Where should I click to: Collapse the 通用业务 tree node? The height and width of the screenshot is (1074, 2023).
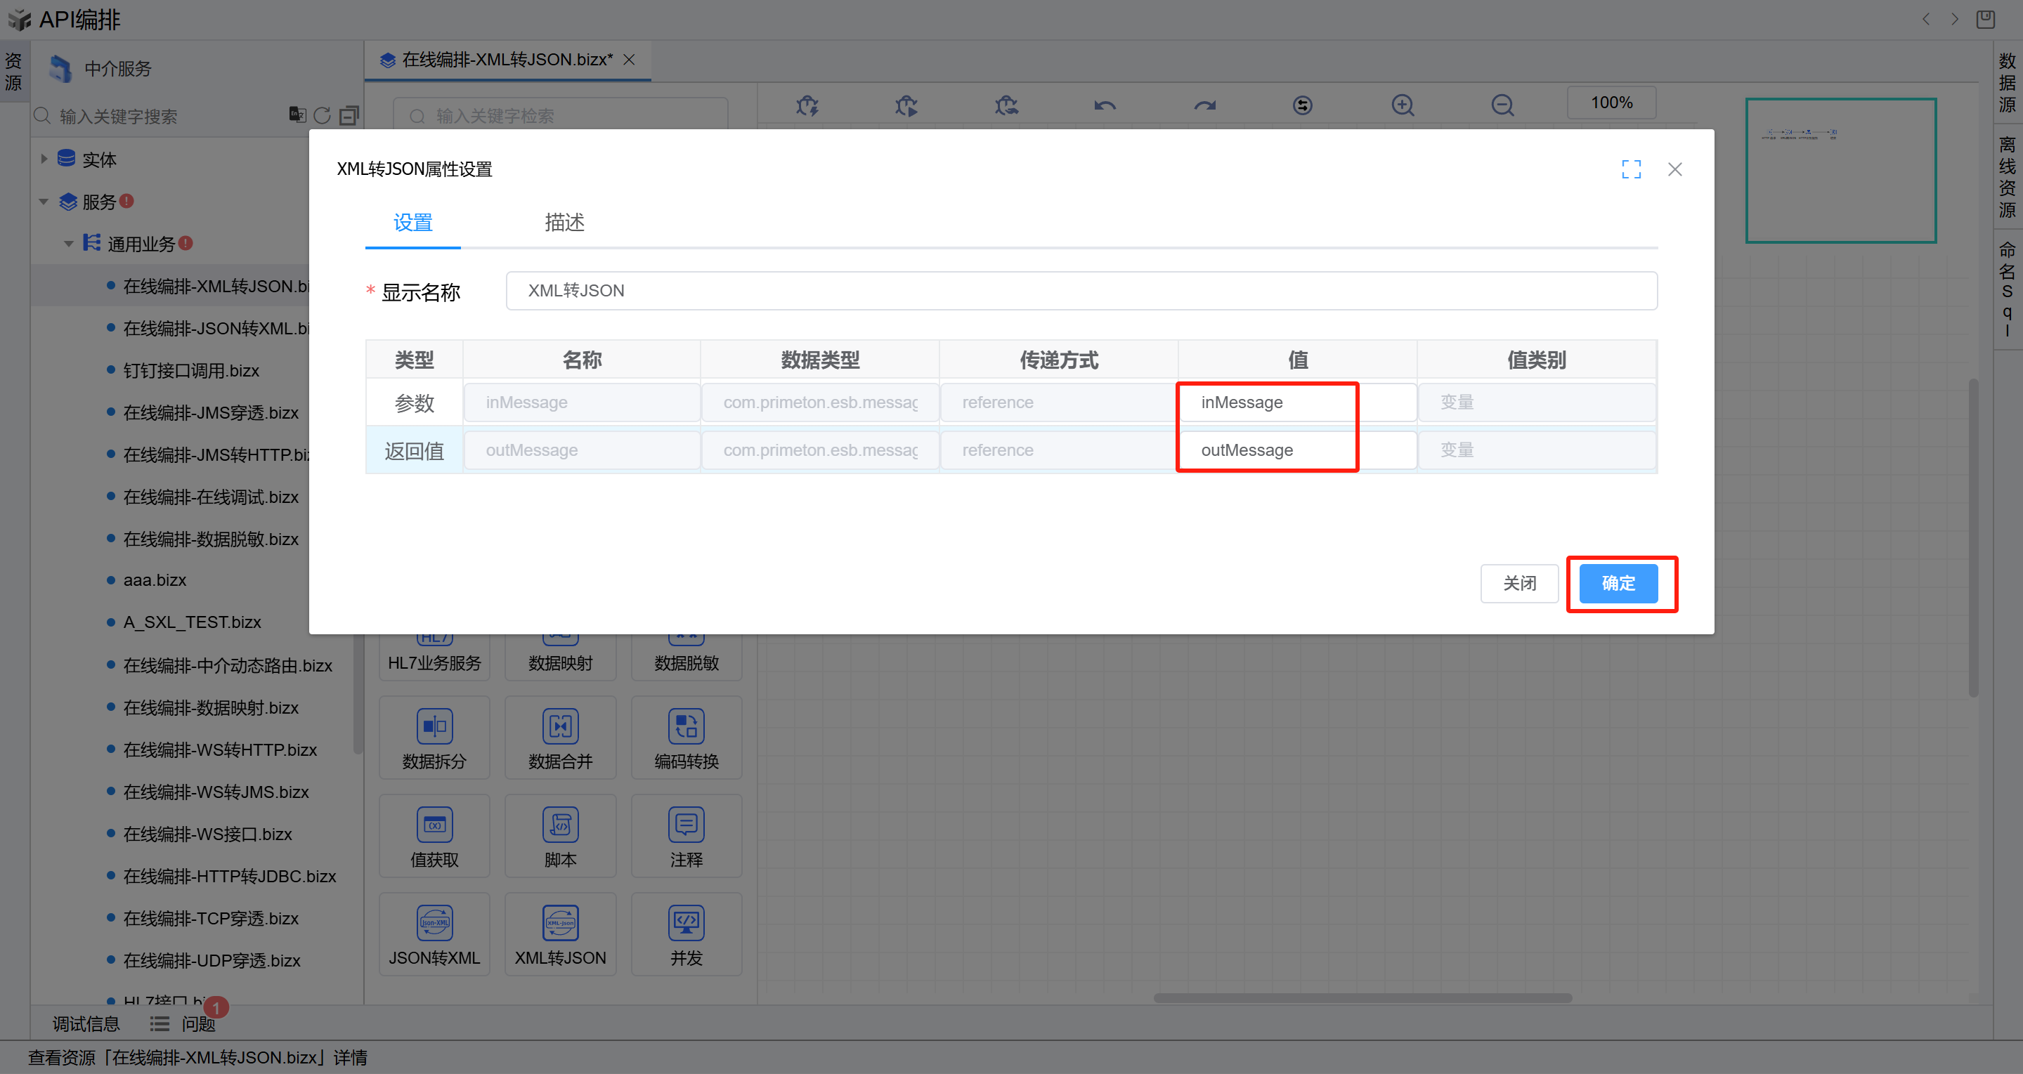click(69, 244)
